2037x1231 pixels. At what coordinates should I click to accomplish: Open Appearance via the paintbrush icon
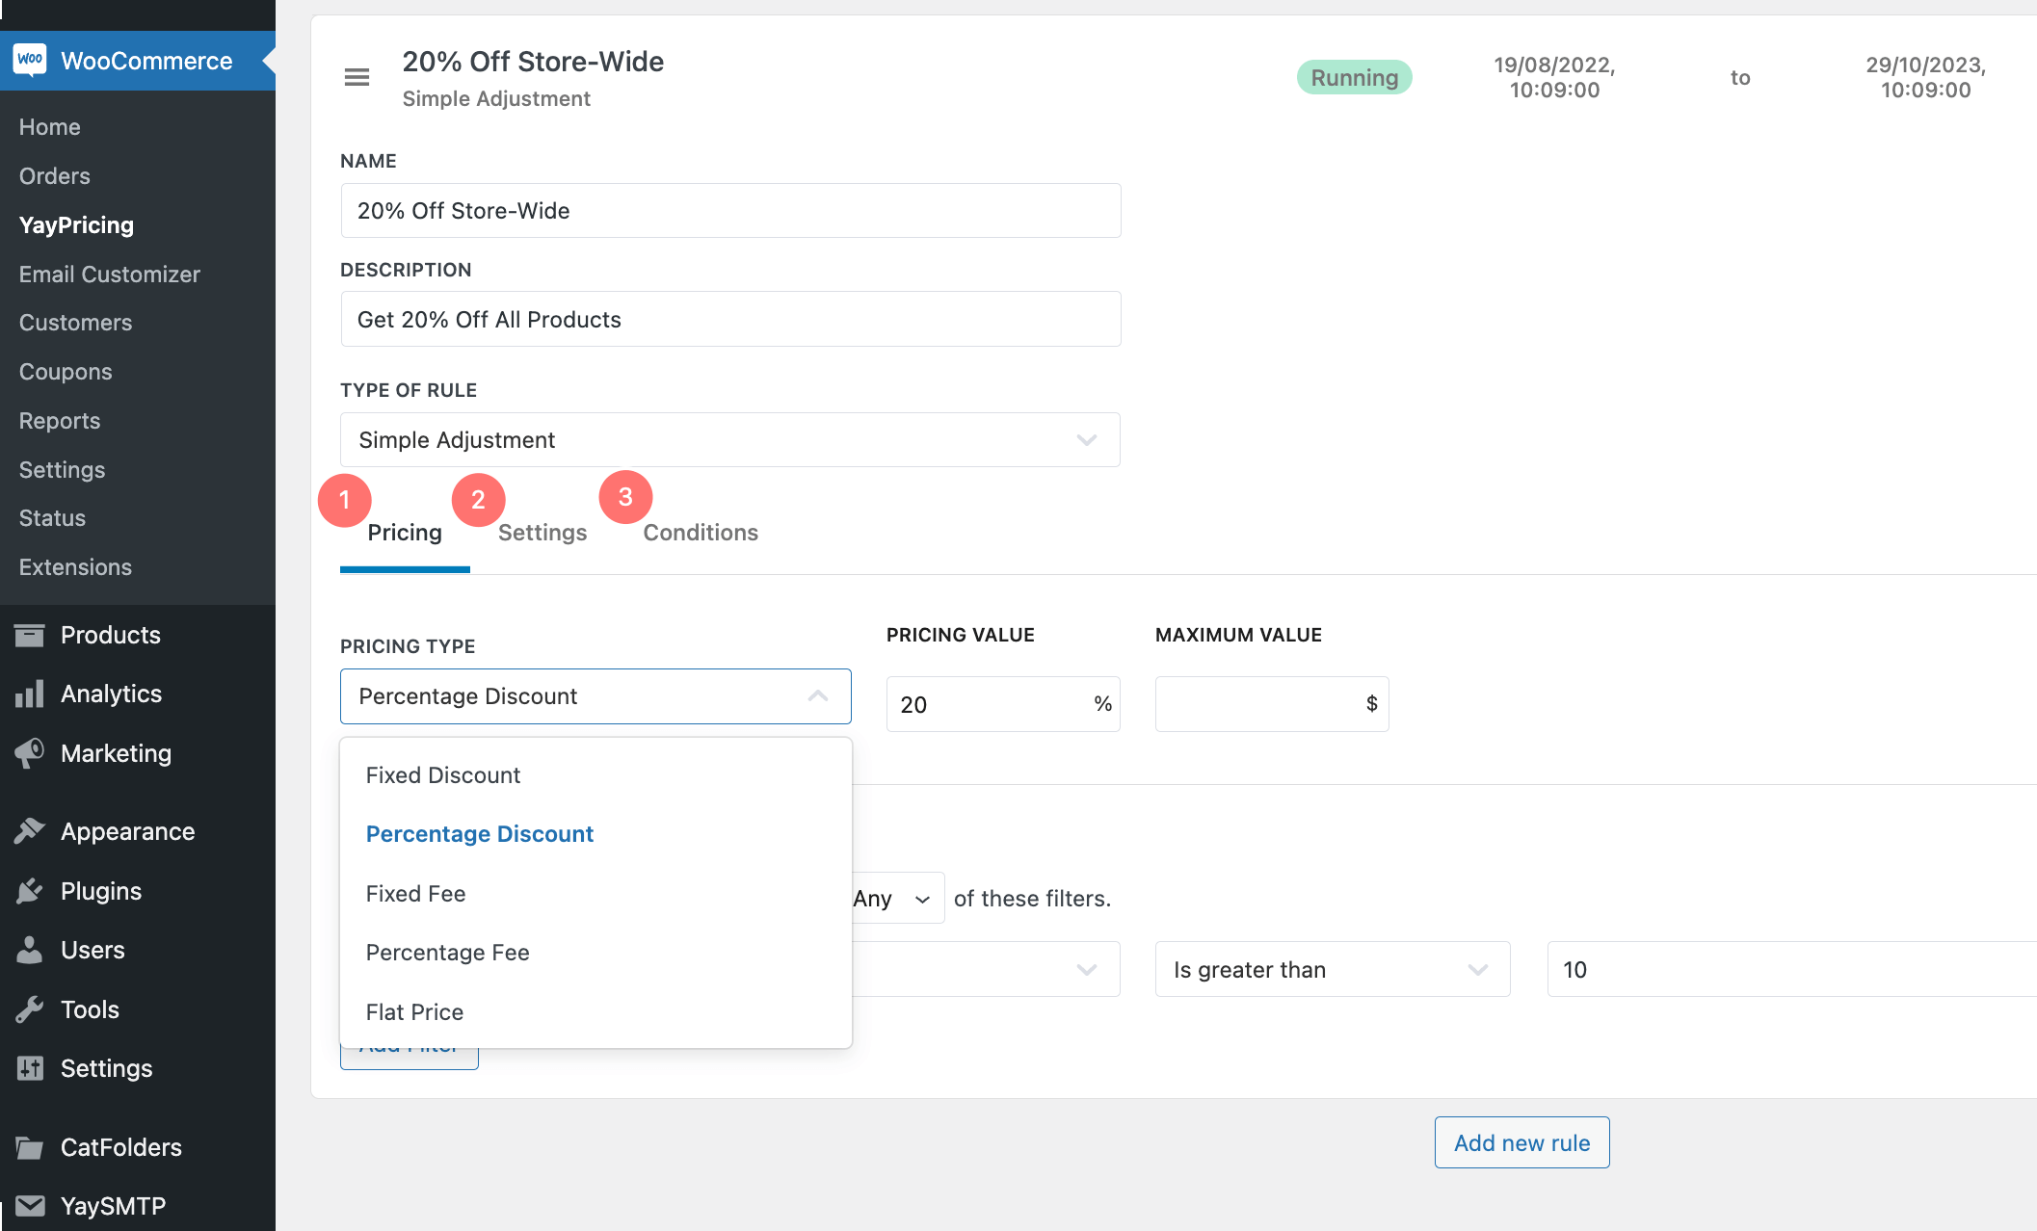click(31, 830)
